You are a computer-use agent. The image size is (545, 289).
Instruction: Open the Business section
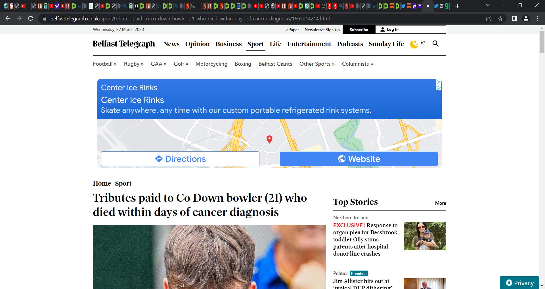(x=229, y=44)
